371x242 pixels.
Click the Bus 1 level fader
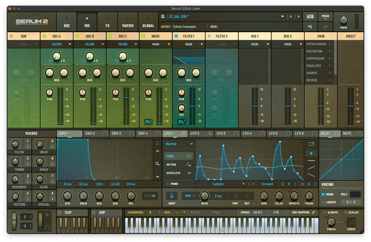[255, 106]
